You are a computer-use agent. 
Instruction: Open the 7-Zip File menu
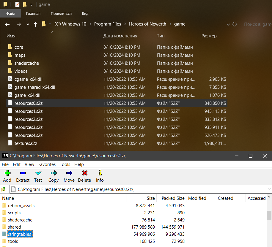[5, 164]
